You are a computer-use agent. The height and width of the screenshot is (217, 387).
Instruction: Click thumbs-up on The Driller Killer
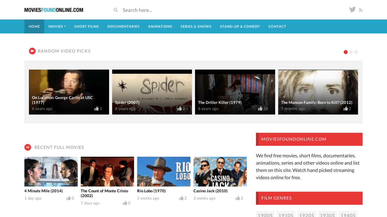(x=260, y=108)
